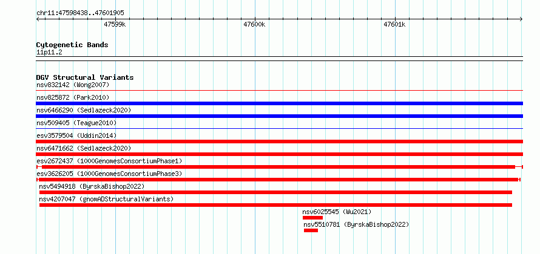Open the first Sedlazeck2020 variant nsv6466290 label
This screenshot has height=254, width=540.
click(84, 110)
